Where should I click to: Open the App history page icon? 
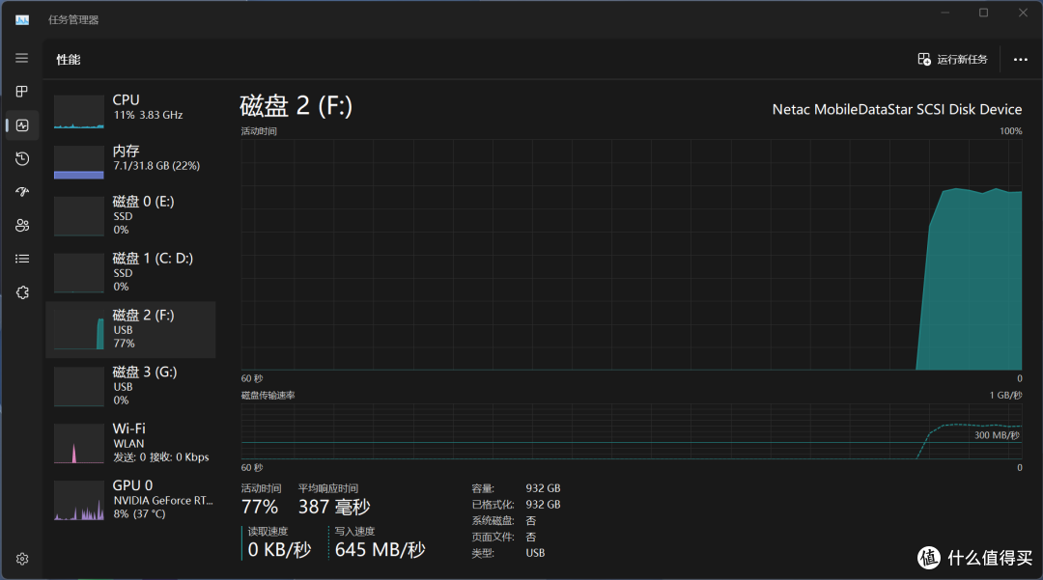(x=22, y=159)
